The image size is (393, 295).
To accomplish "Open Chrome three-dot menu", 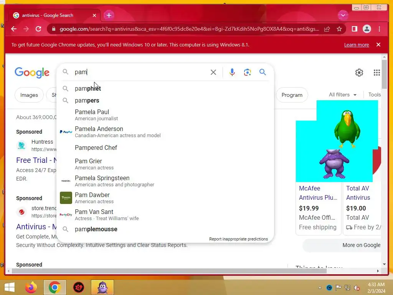I will tap(379, 29).
